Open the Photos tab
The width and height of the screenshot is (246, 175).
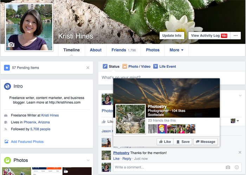(153, 50)
